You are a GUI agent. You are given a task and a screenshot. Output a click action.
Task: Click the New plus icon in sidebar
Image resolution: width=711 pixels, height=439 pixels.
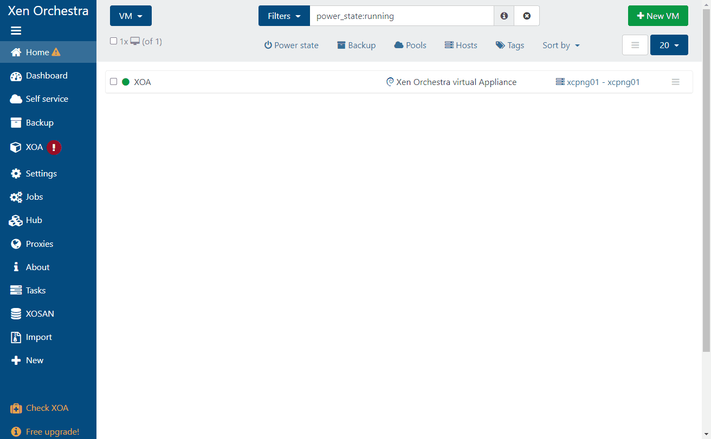click(16, 361)
